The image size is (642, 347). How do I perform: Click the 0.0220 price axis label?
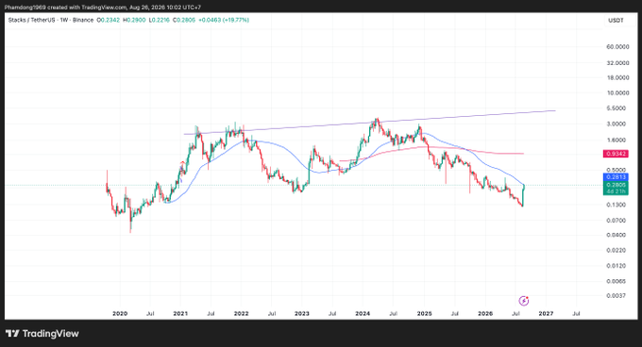click(x=617, y=250)
